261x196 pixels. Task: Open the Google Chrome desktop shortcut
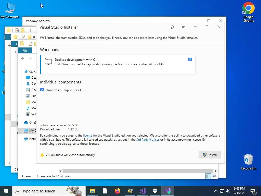point(248,12)
